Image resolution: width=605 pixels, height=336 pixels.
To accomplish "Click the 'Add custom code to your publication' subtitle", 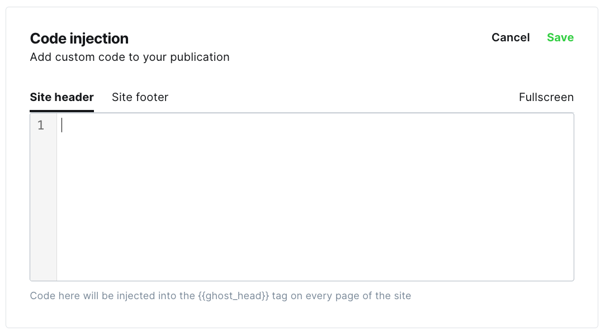I will tap(130, 57).
